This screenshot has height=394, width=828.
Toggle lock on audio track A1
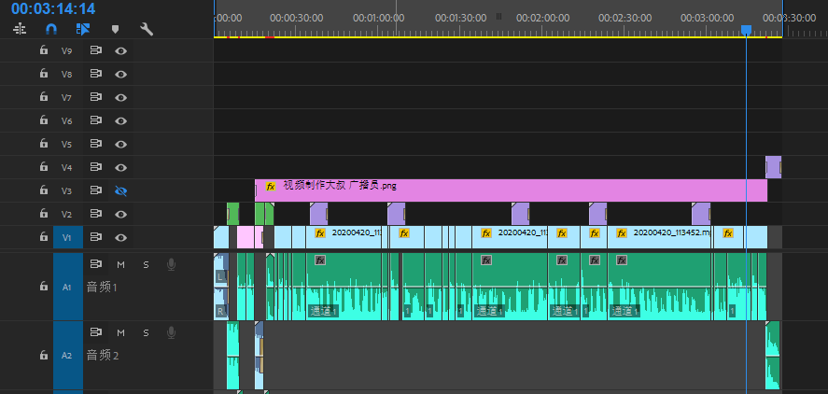[44, 287]
